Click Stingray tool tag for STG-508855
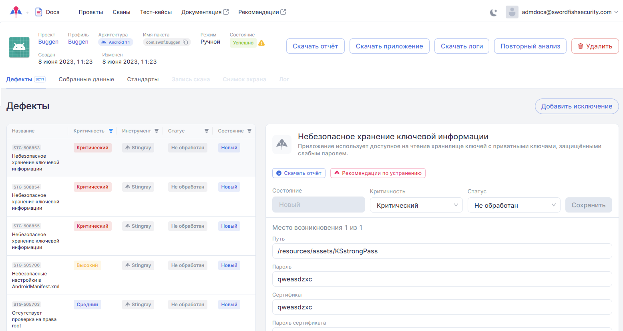The image size is (623, 331). 138,226
